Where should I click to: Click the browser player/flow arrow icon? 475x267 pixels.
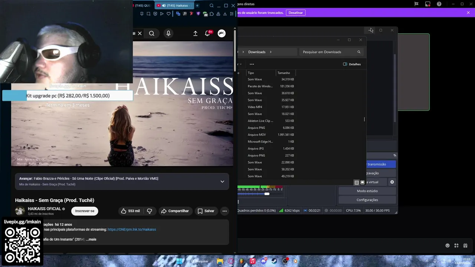[x=162, y=14]
